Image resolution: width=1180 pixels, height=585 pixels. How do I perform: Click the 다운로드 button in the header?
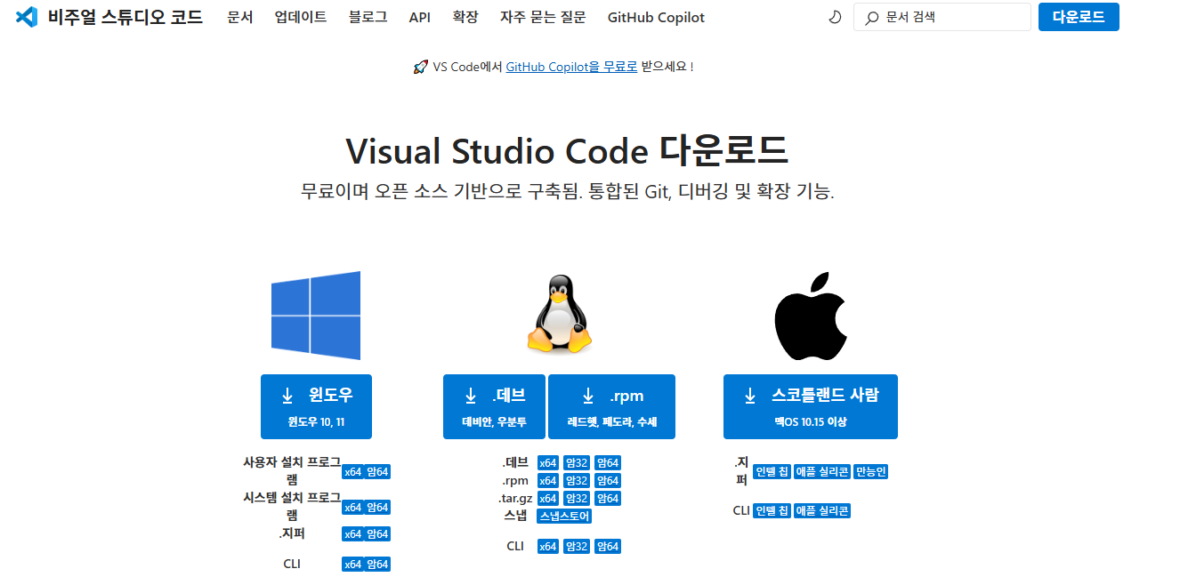tap(1079, 17)
